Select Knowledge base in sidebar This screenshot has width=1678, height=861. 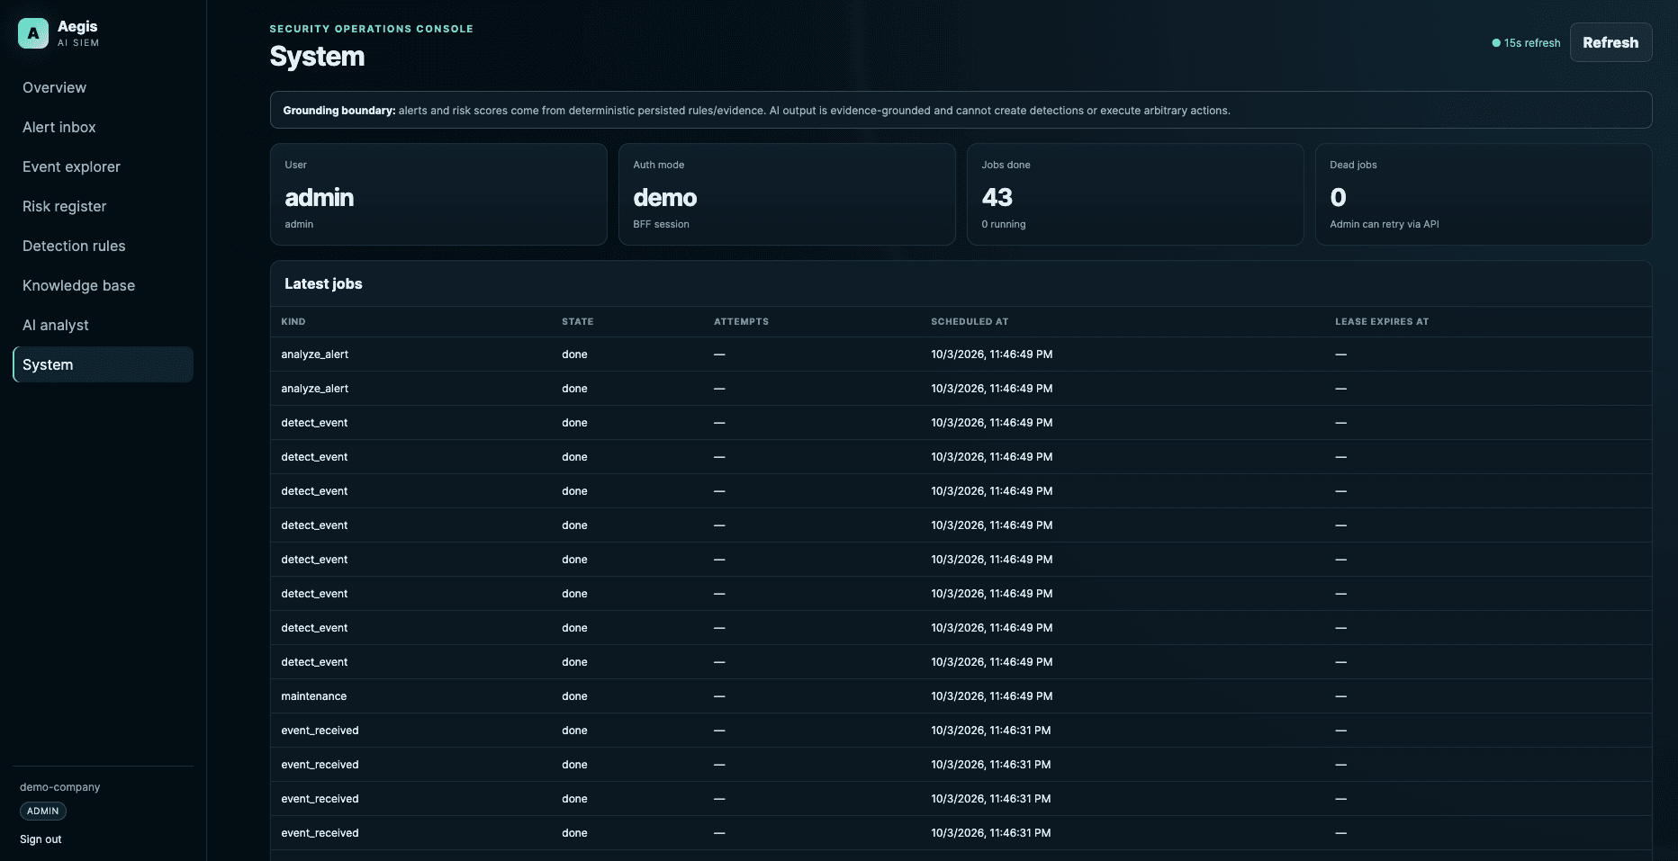point(103,285)
